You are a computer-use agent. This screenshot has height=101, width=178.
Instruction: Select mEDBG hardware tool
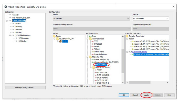[97, 46]
